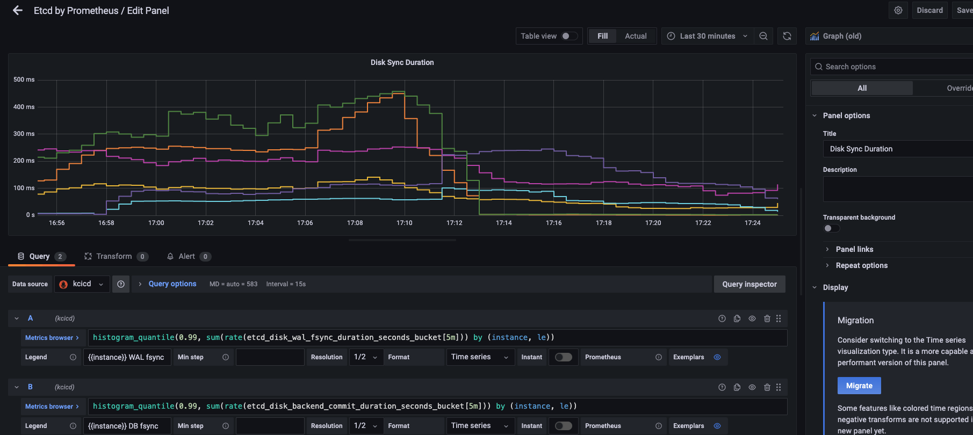Expand the Panel links section
The image size is (973, 435).
[854, 249]
